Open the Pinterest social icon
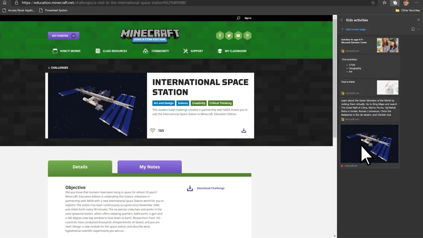The height and width of the screenshot is (238, 423). click(247, 36)
